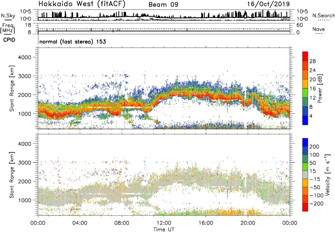335x232 pixels.
Task: Click the '3000' tick on power panel axis
Action: click(x=25, y=76)
